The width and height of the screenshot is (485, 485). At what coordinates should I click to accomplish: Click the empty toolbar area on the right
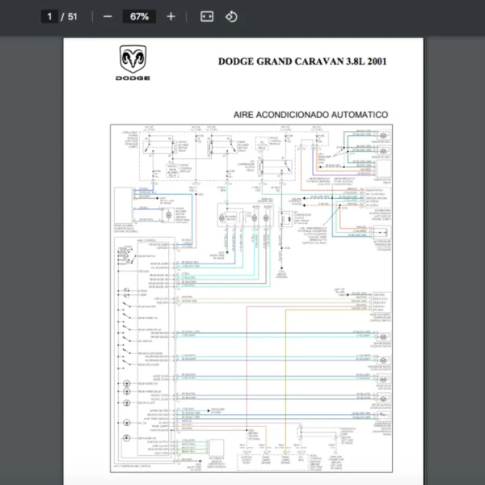(364, 17)
